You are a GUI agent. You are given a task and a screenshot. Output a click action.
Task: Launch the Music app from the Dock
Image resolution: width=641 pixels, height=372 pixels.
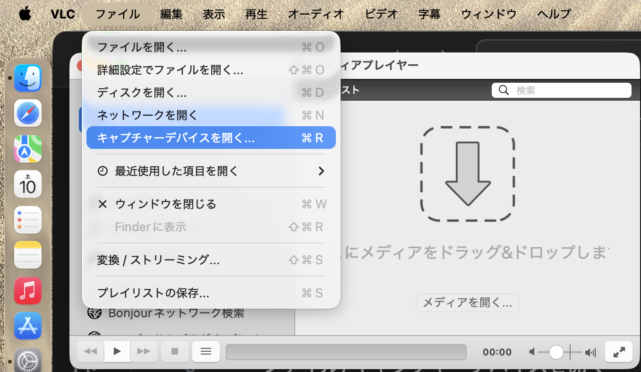point(28,290)
